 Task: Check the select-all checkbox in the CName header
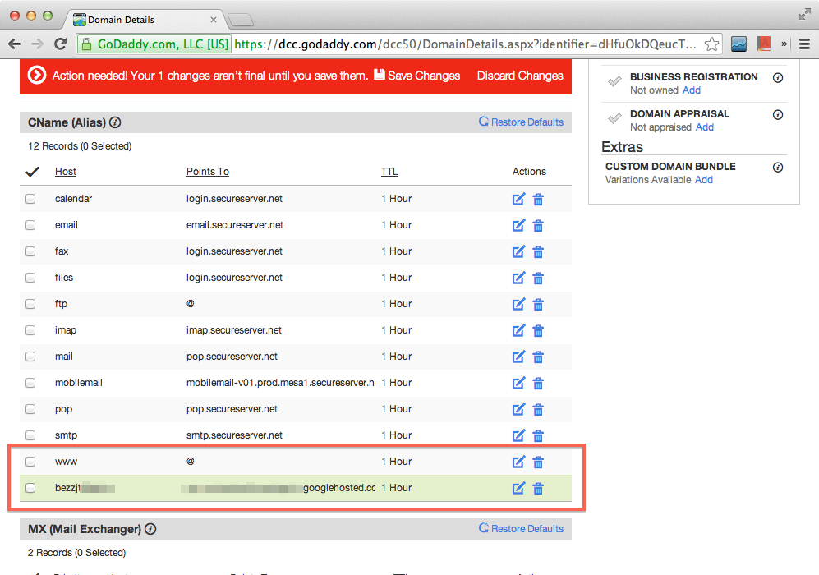(32, 172)
